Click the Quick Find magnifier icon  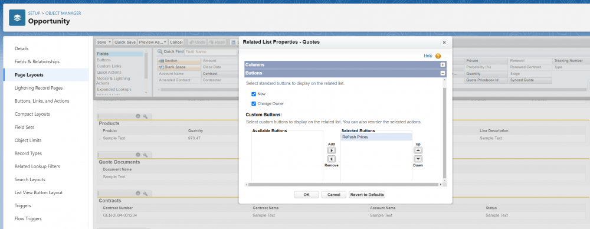pos(160,52)
